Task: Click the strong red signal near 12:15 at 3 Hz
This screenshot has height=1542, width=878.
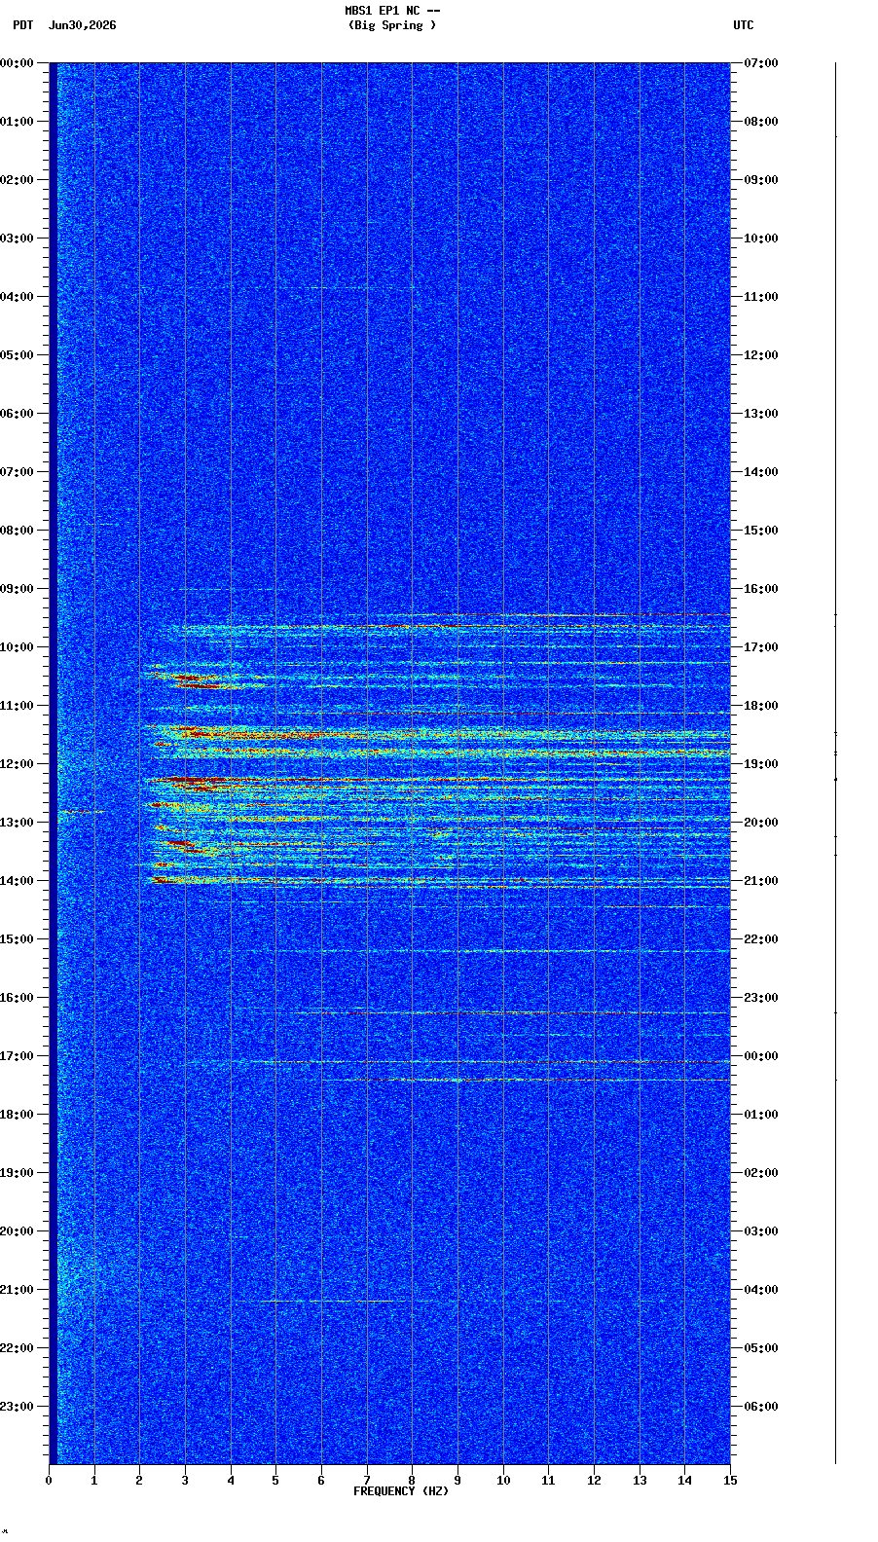Action: (x=185, y=781)
